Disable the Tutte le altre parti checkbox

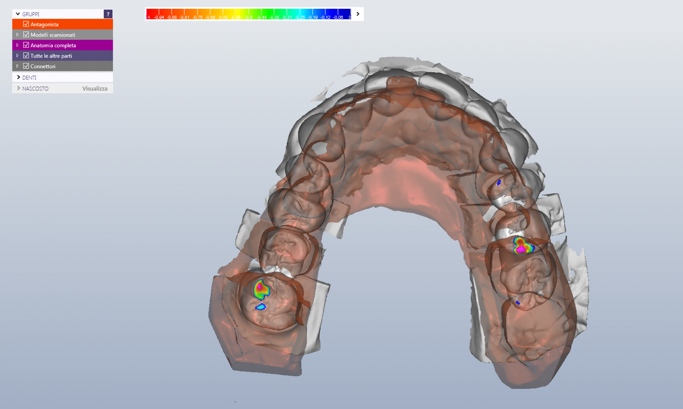(x=26, y=56)
